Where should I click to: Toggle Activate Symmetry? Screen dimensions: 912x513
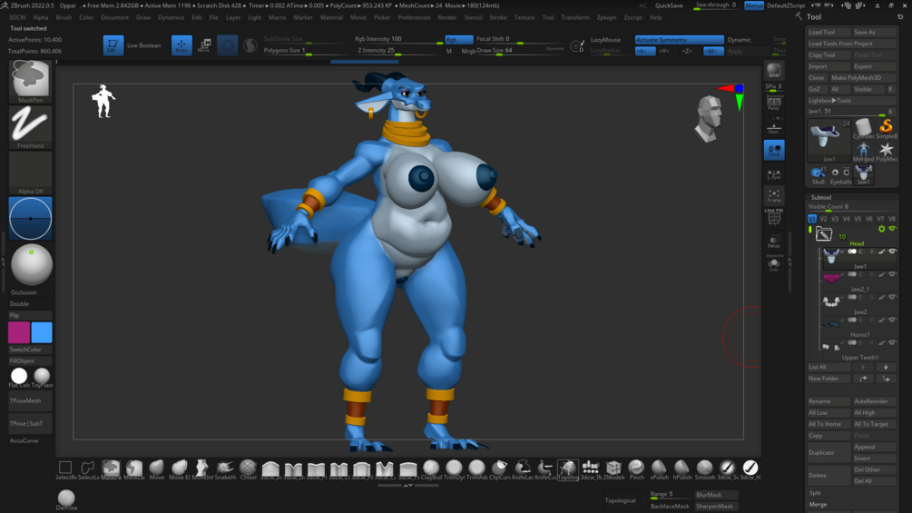tap(679, 40)
